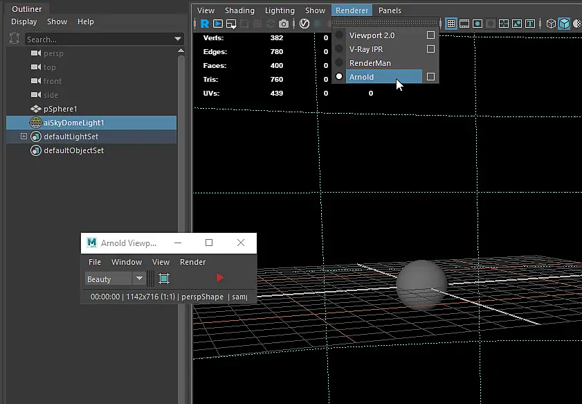Open the viewport View menu
The image size is (582, 404).
point(206,10)
